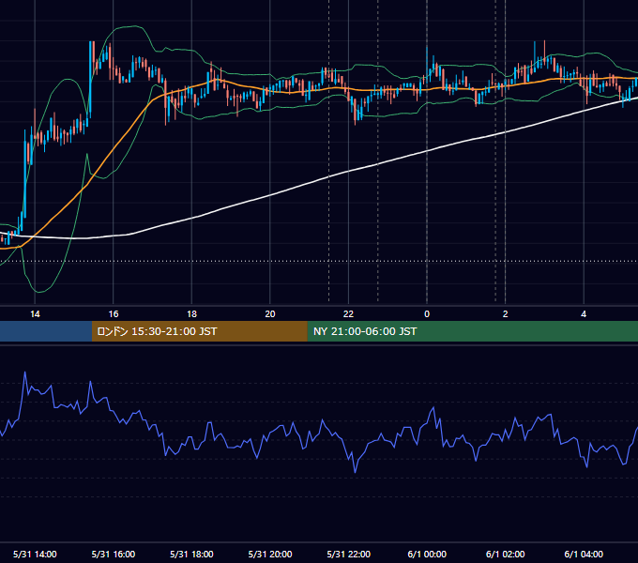Click the 5/31 20:00 time label
This screenshot has height=563, width=638.
270,554
